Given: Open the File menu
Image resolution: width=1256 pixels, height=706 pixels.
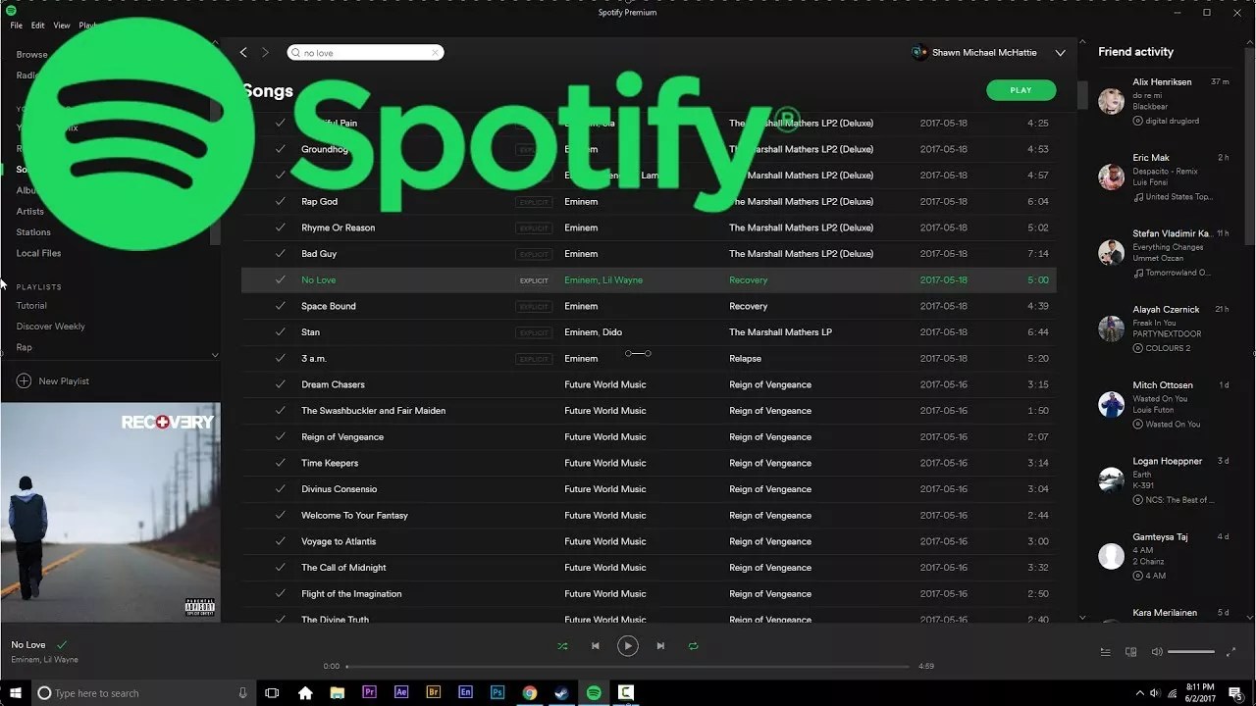Looking at the screenshot, I should tap(16, 25).
